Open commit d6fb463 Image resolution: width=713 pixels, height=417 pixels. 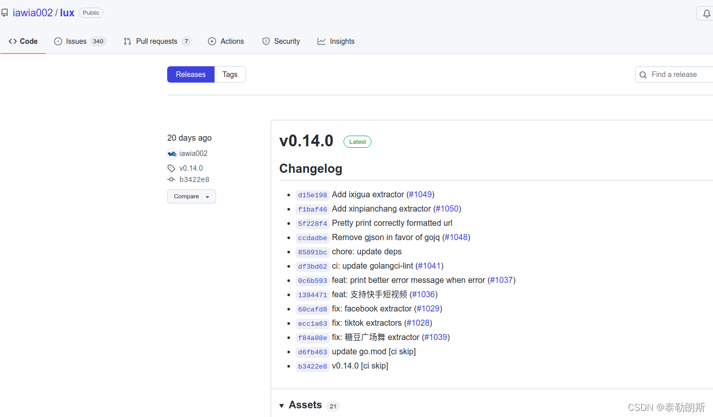coord(312,352)
